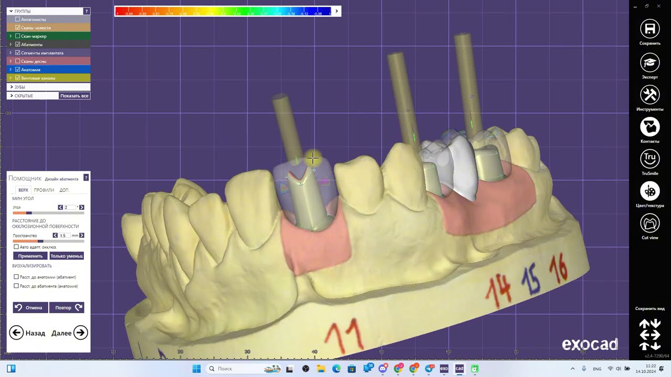Click the view direction arrows icon
Screen dimensions: 671x377
pos(650,335)
